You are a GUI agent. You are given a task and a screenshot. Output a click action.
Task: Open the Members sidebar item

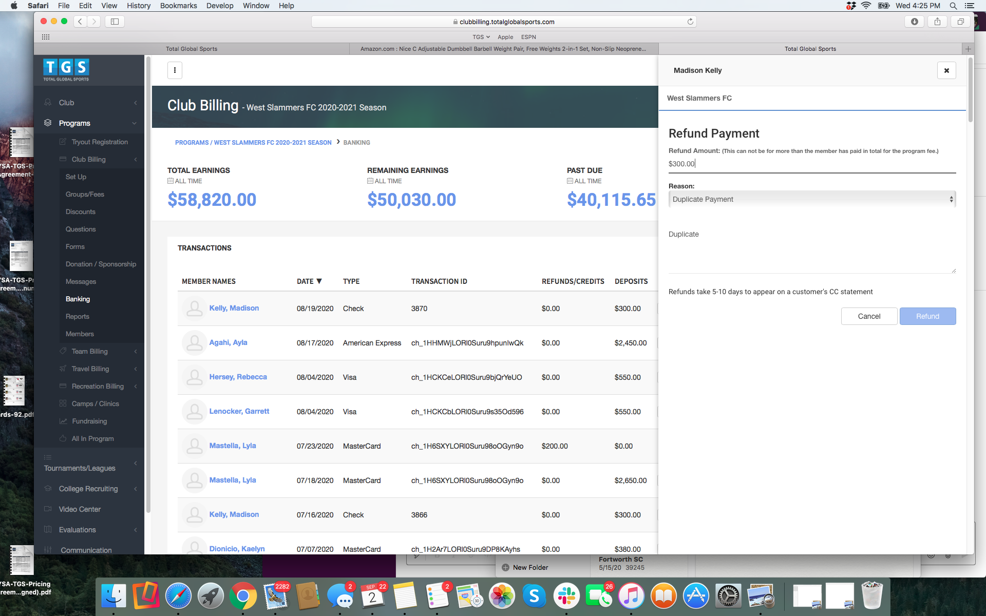tap(80, 334)
